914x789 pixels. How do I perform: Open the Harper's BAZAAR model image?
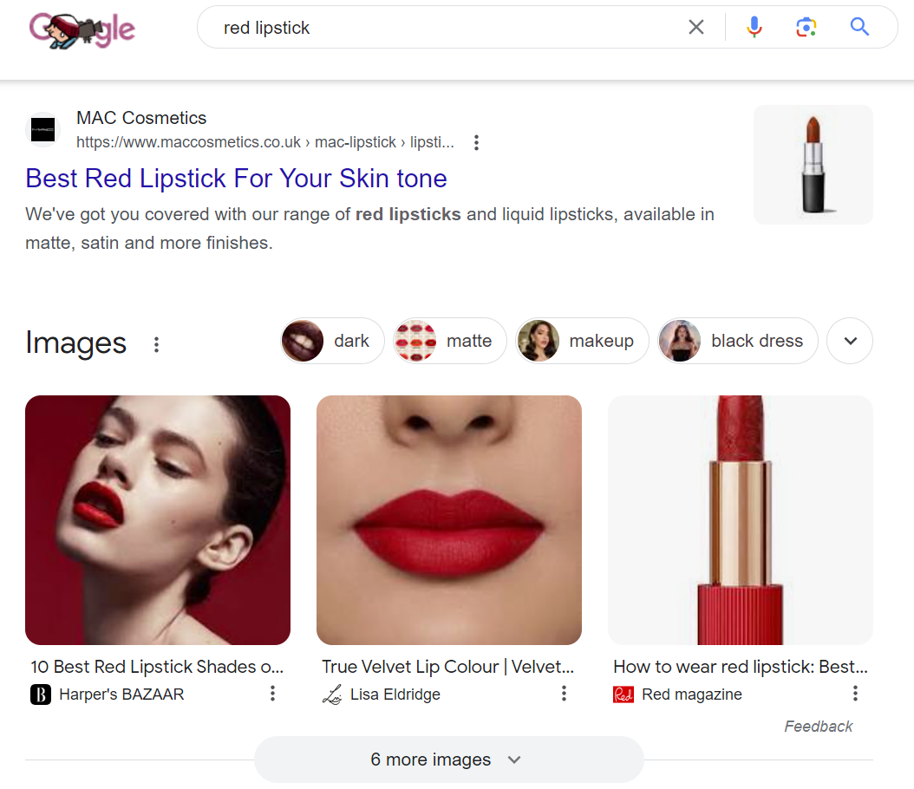coord(158,520)
